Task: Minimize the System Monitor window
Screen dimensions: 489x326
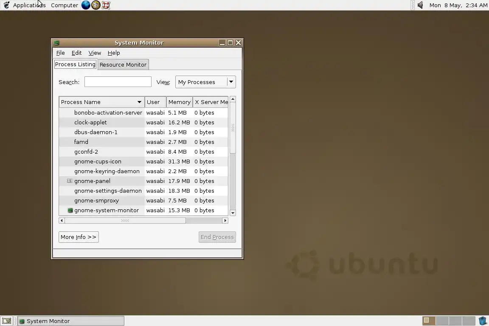Action: pos(222,43)
